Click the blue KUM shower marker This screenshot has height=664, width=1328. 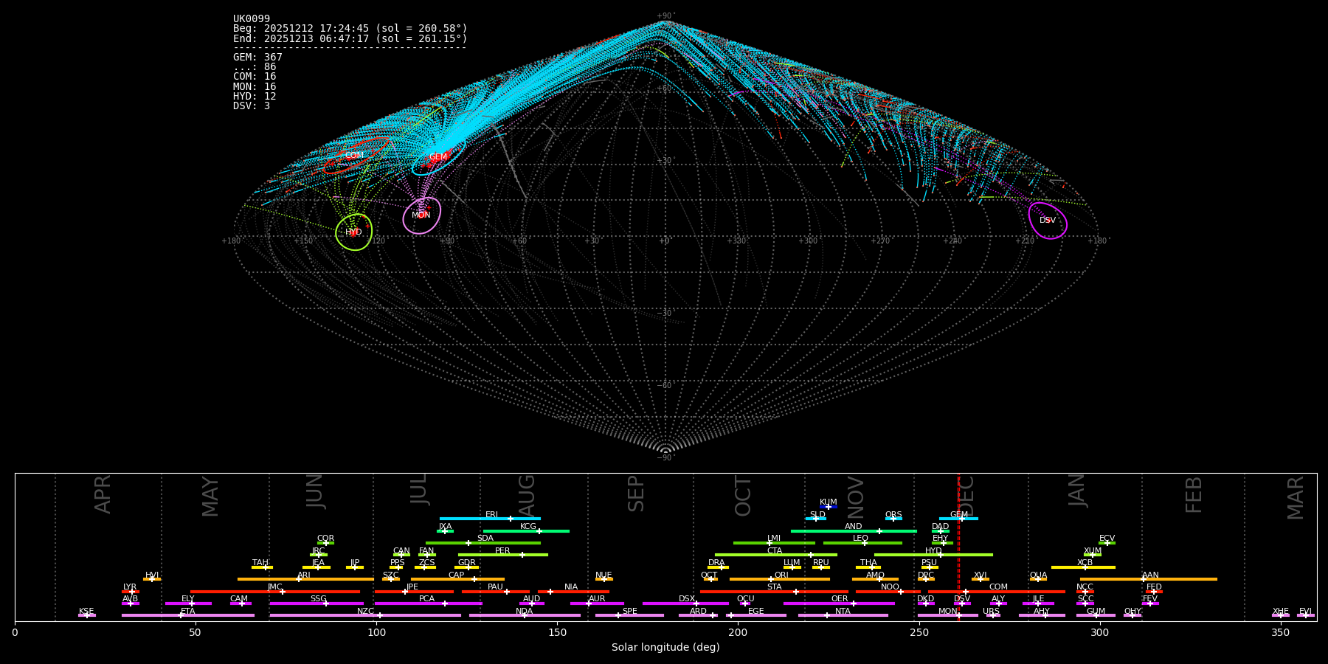(829, 506)
